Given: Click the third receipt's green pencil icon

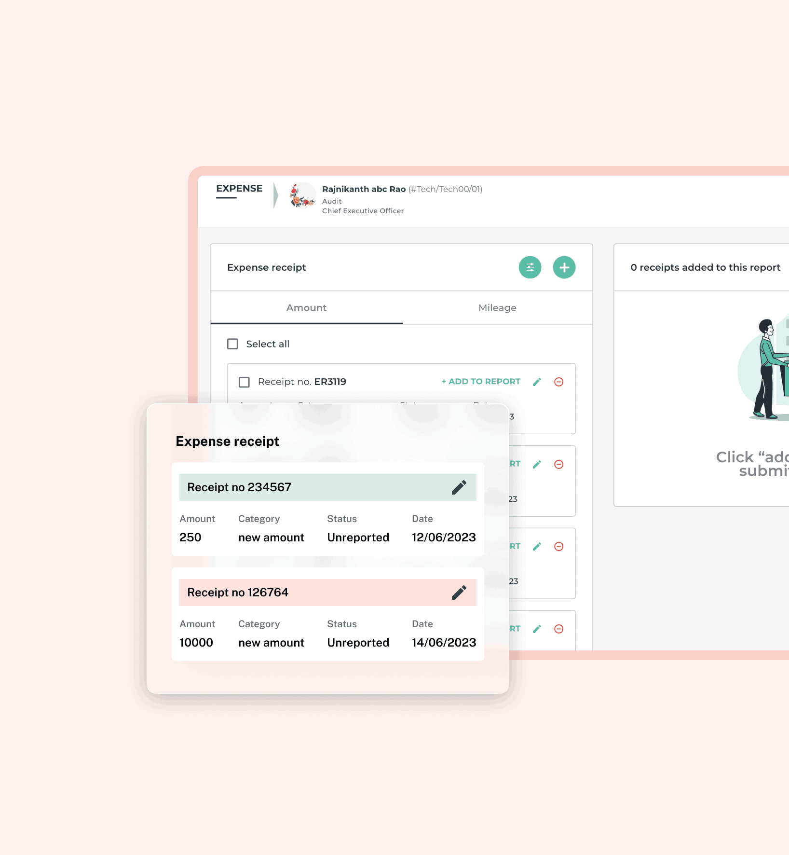Looking at the screenshot, I should point(537,547).
